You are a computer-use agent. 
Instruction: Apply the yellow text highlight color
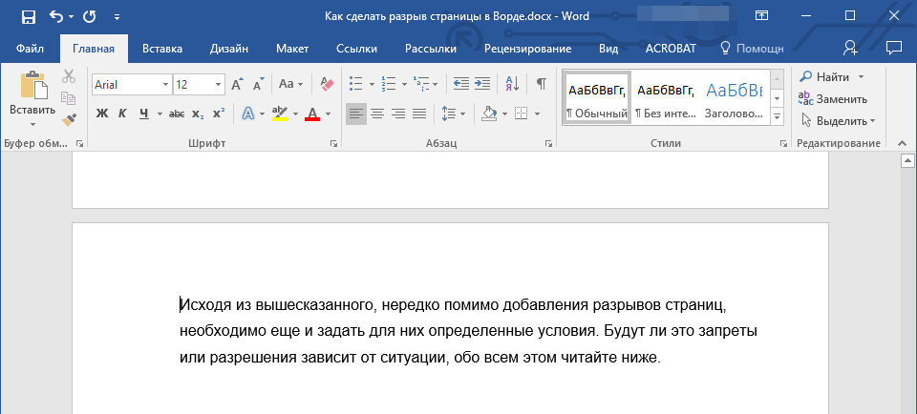click(x=280, y=114)
